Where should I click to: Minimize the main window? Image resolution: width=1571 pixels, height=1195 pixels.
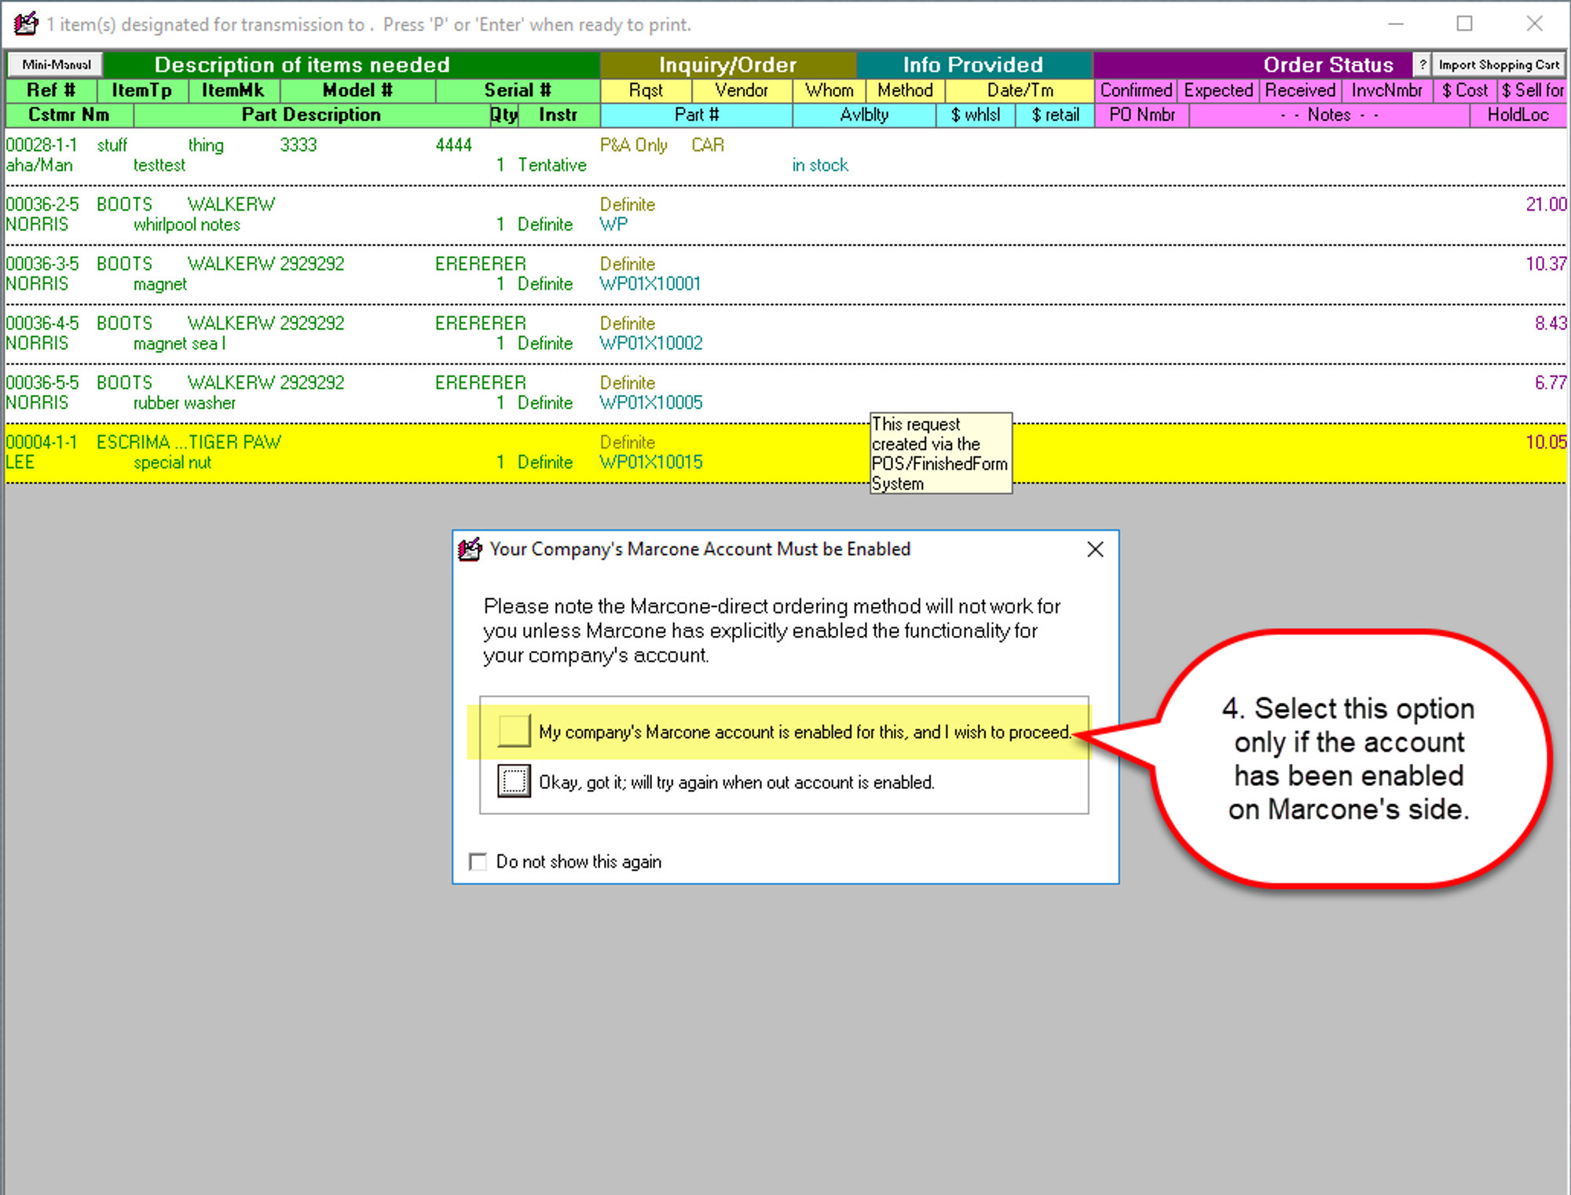pos(1395,24)
